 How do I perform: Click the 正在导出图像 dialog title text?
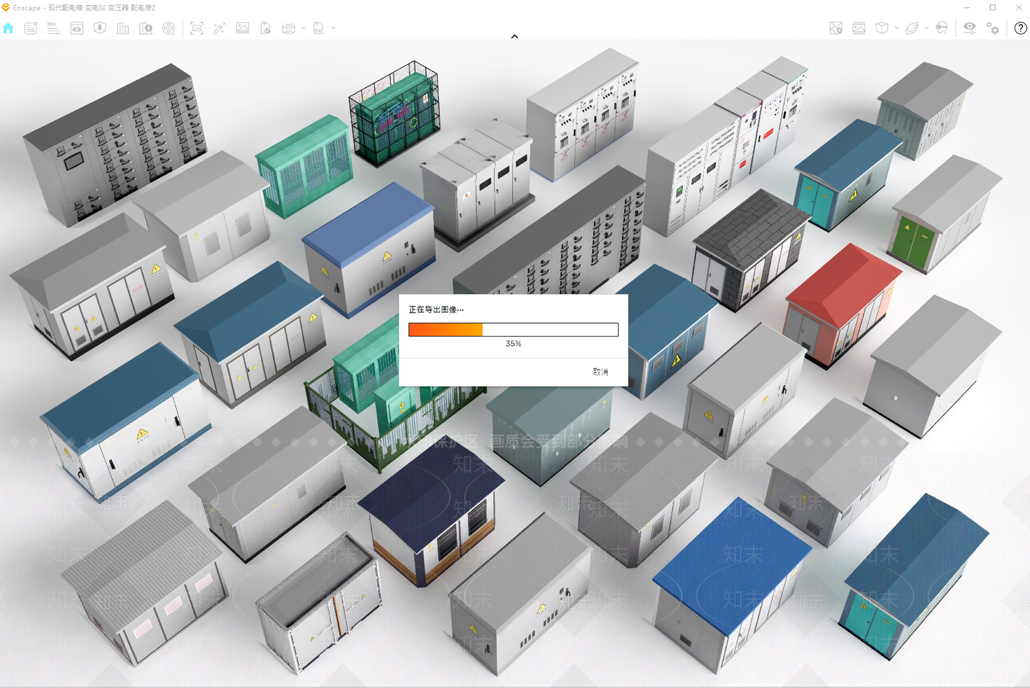point(436,310)
